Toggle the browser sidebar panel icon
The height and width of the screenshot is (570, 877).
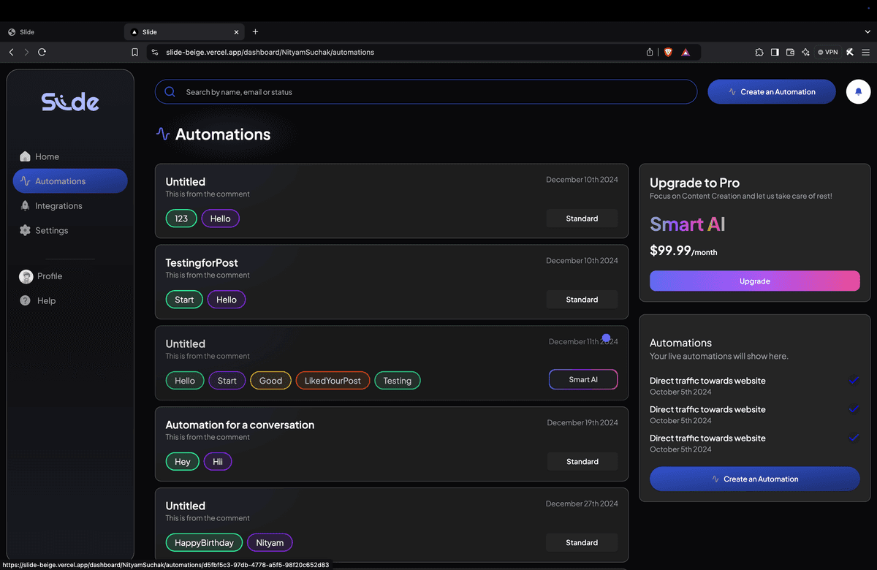(x=775, y=52)
